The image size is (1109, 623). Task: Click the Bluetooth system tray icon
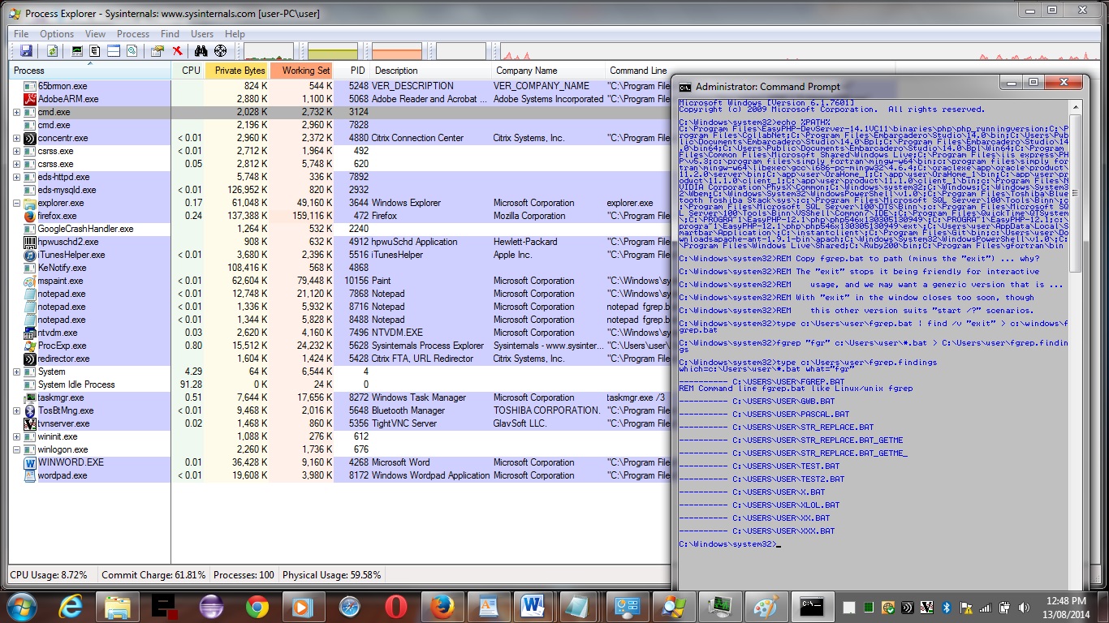(x=946, y=607)
